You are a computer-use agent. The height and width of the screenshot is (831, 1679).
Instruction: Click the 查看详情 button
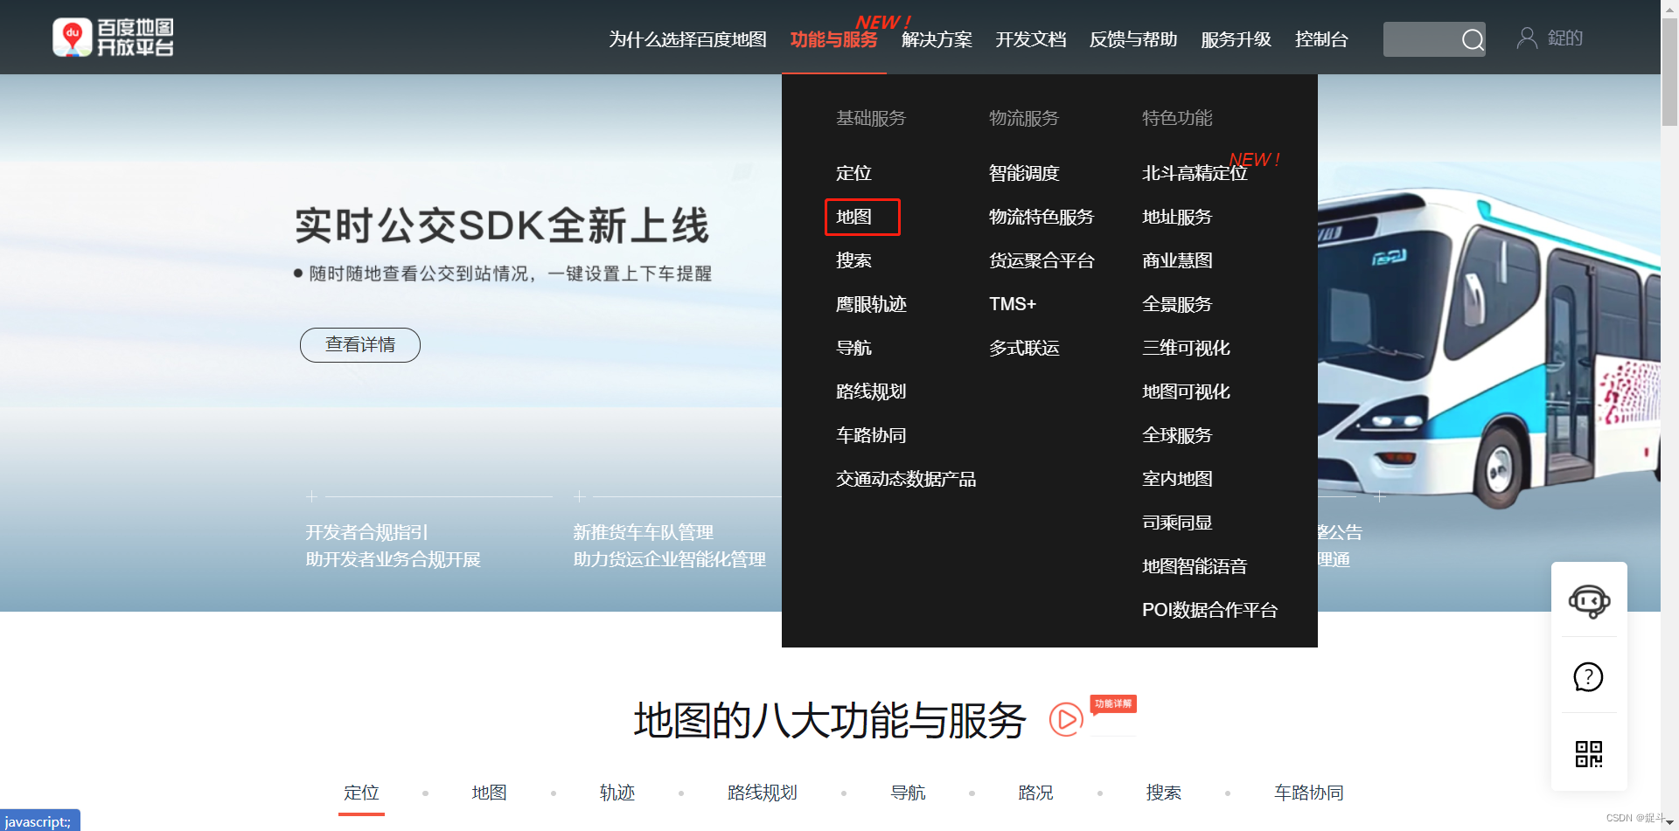pyautogui.click(x=360, y=344)
